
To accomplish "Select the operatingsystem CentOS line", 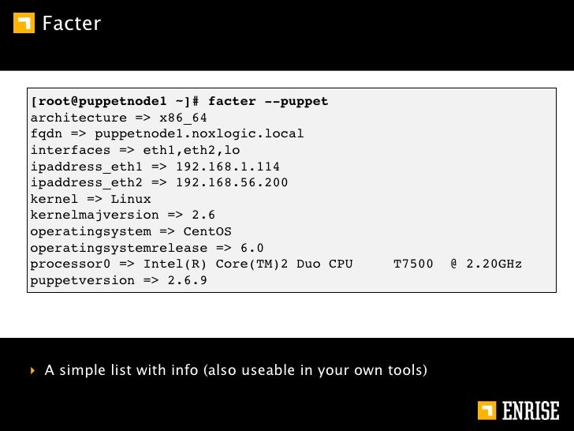I will 131,231.
